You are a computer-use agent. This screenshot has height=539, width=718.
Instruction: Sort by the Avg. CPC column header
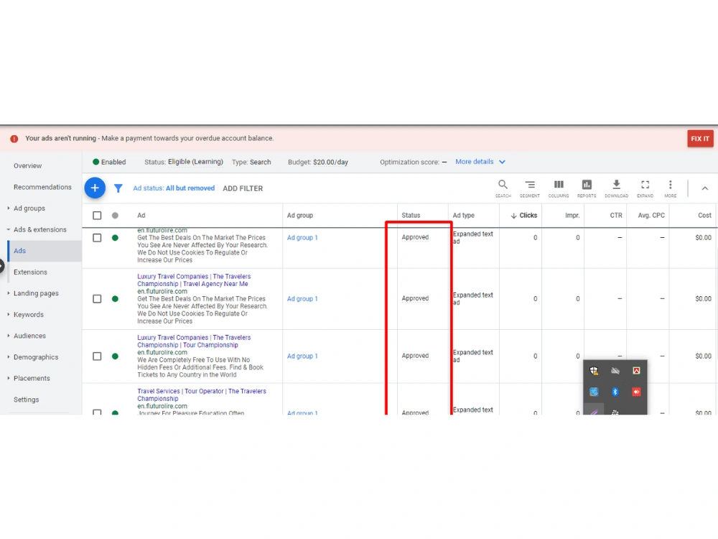click(651, 216)
